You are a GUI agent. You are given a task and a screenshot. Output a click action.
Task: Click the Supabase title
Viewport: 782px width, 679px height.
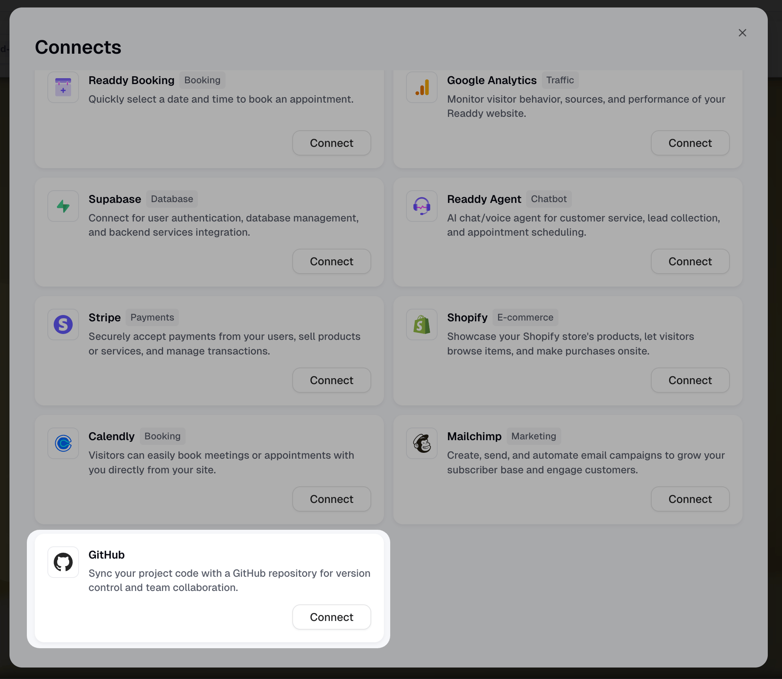click(x=115, y=199)
